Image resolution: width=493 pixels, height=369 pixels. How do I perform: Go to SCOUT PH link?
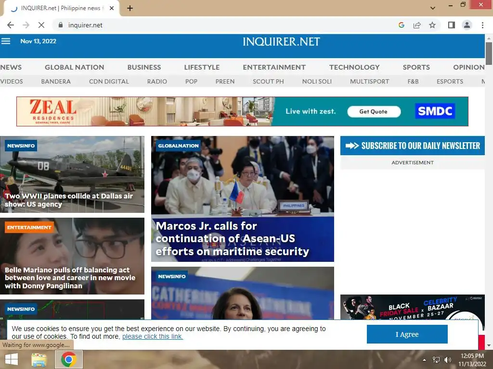point(268,81)
